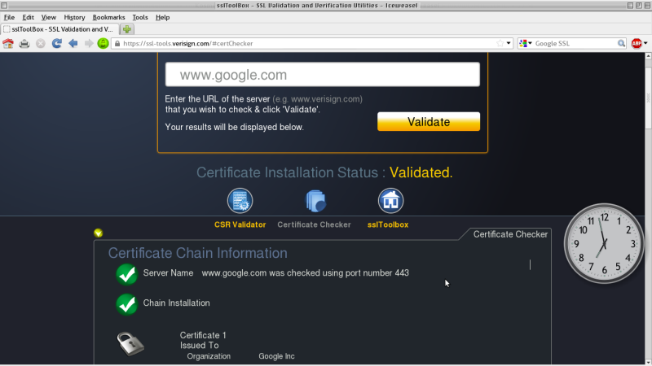Open the View menu
652x366 pixels.
[49, 17]
